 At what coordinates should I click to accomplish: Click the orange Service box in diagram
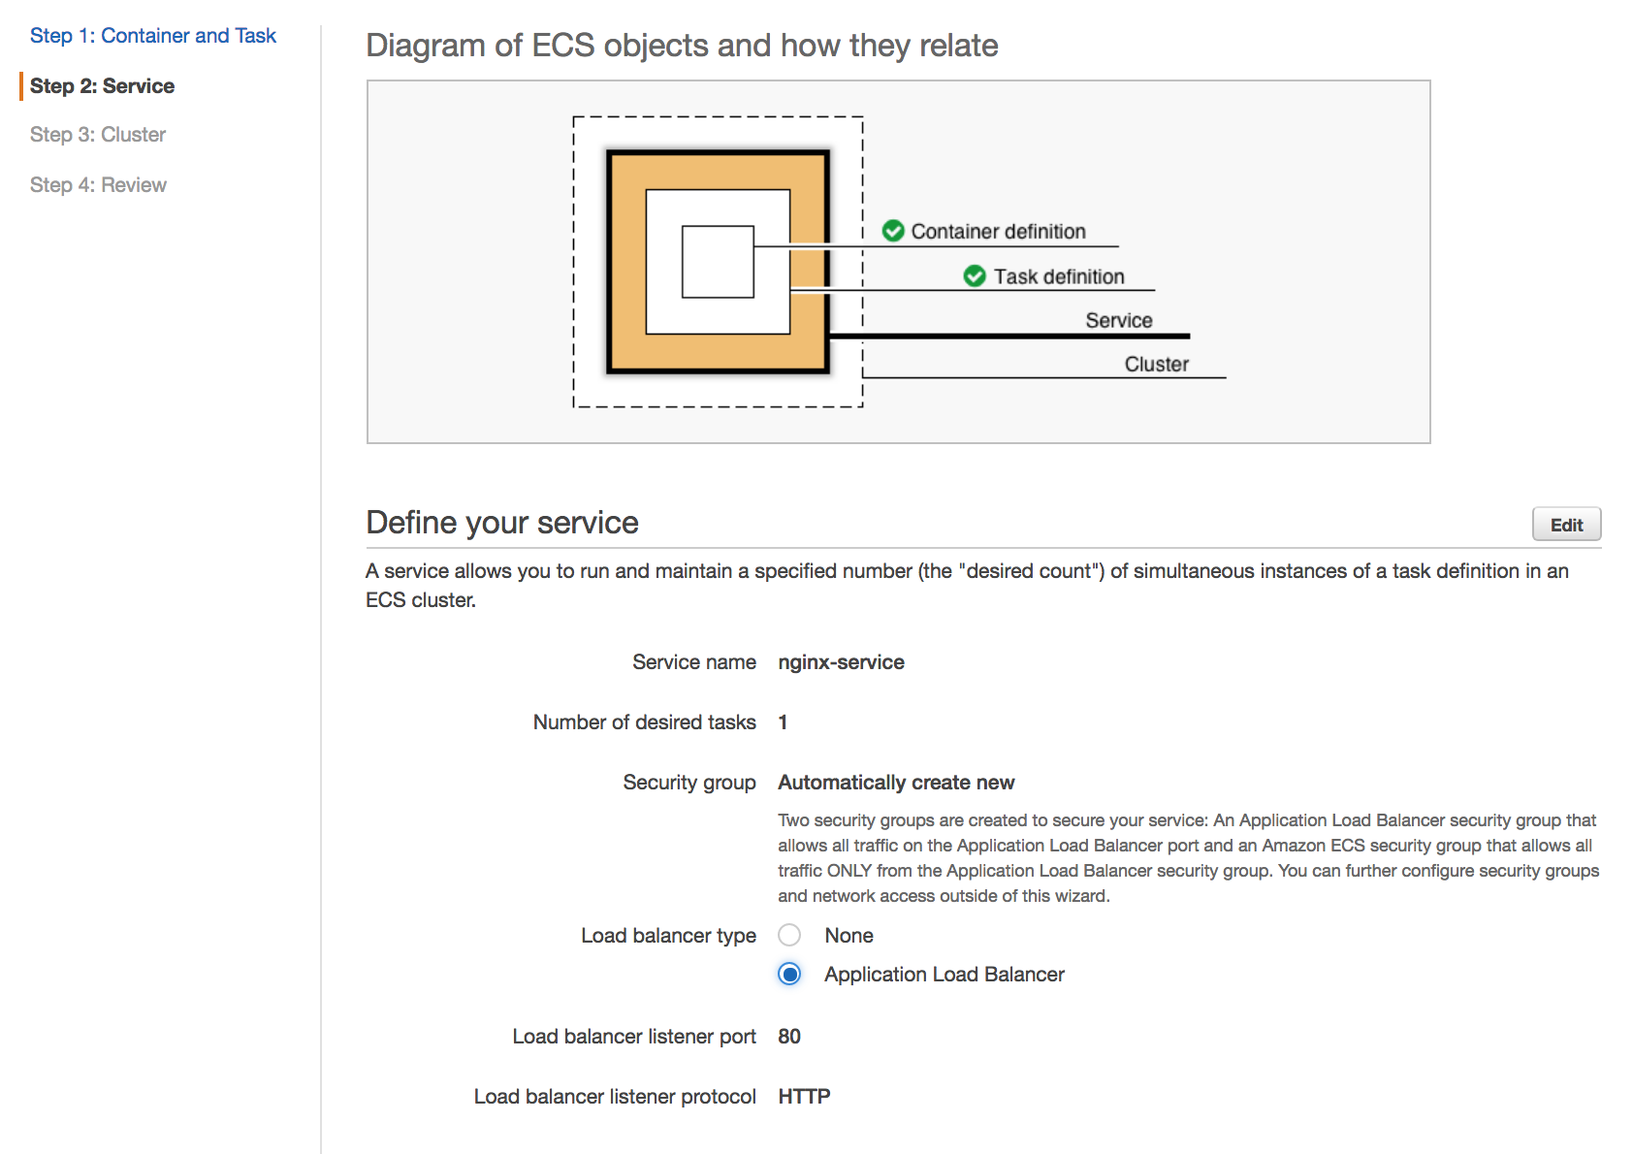[626, 262]
